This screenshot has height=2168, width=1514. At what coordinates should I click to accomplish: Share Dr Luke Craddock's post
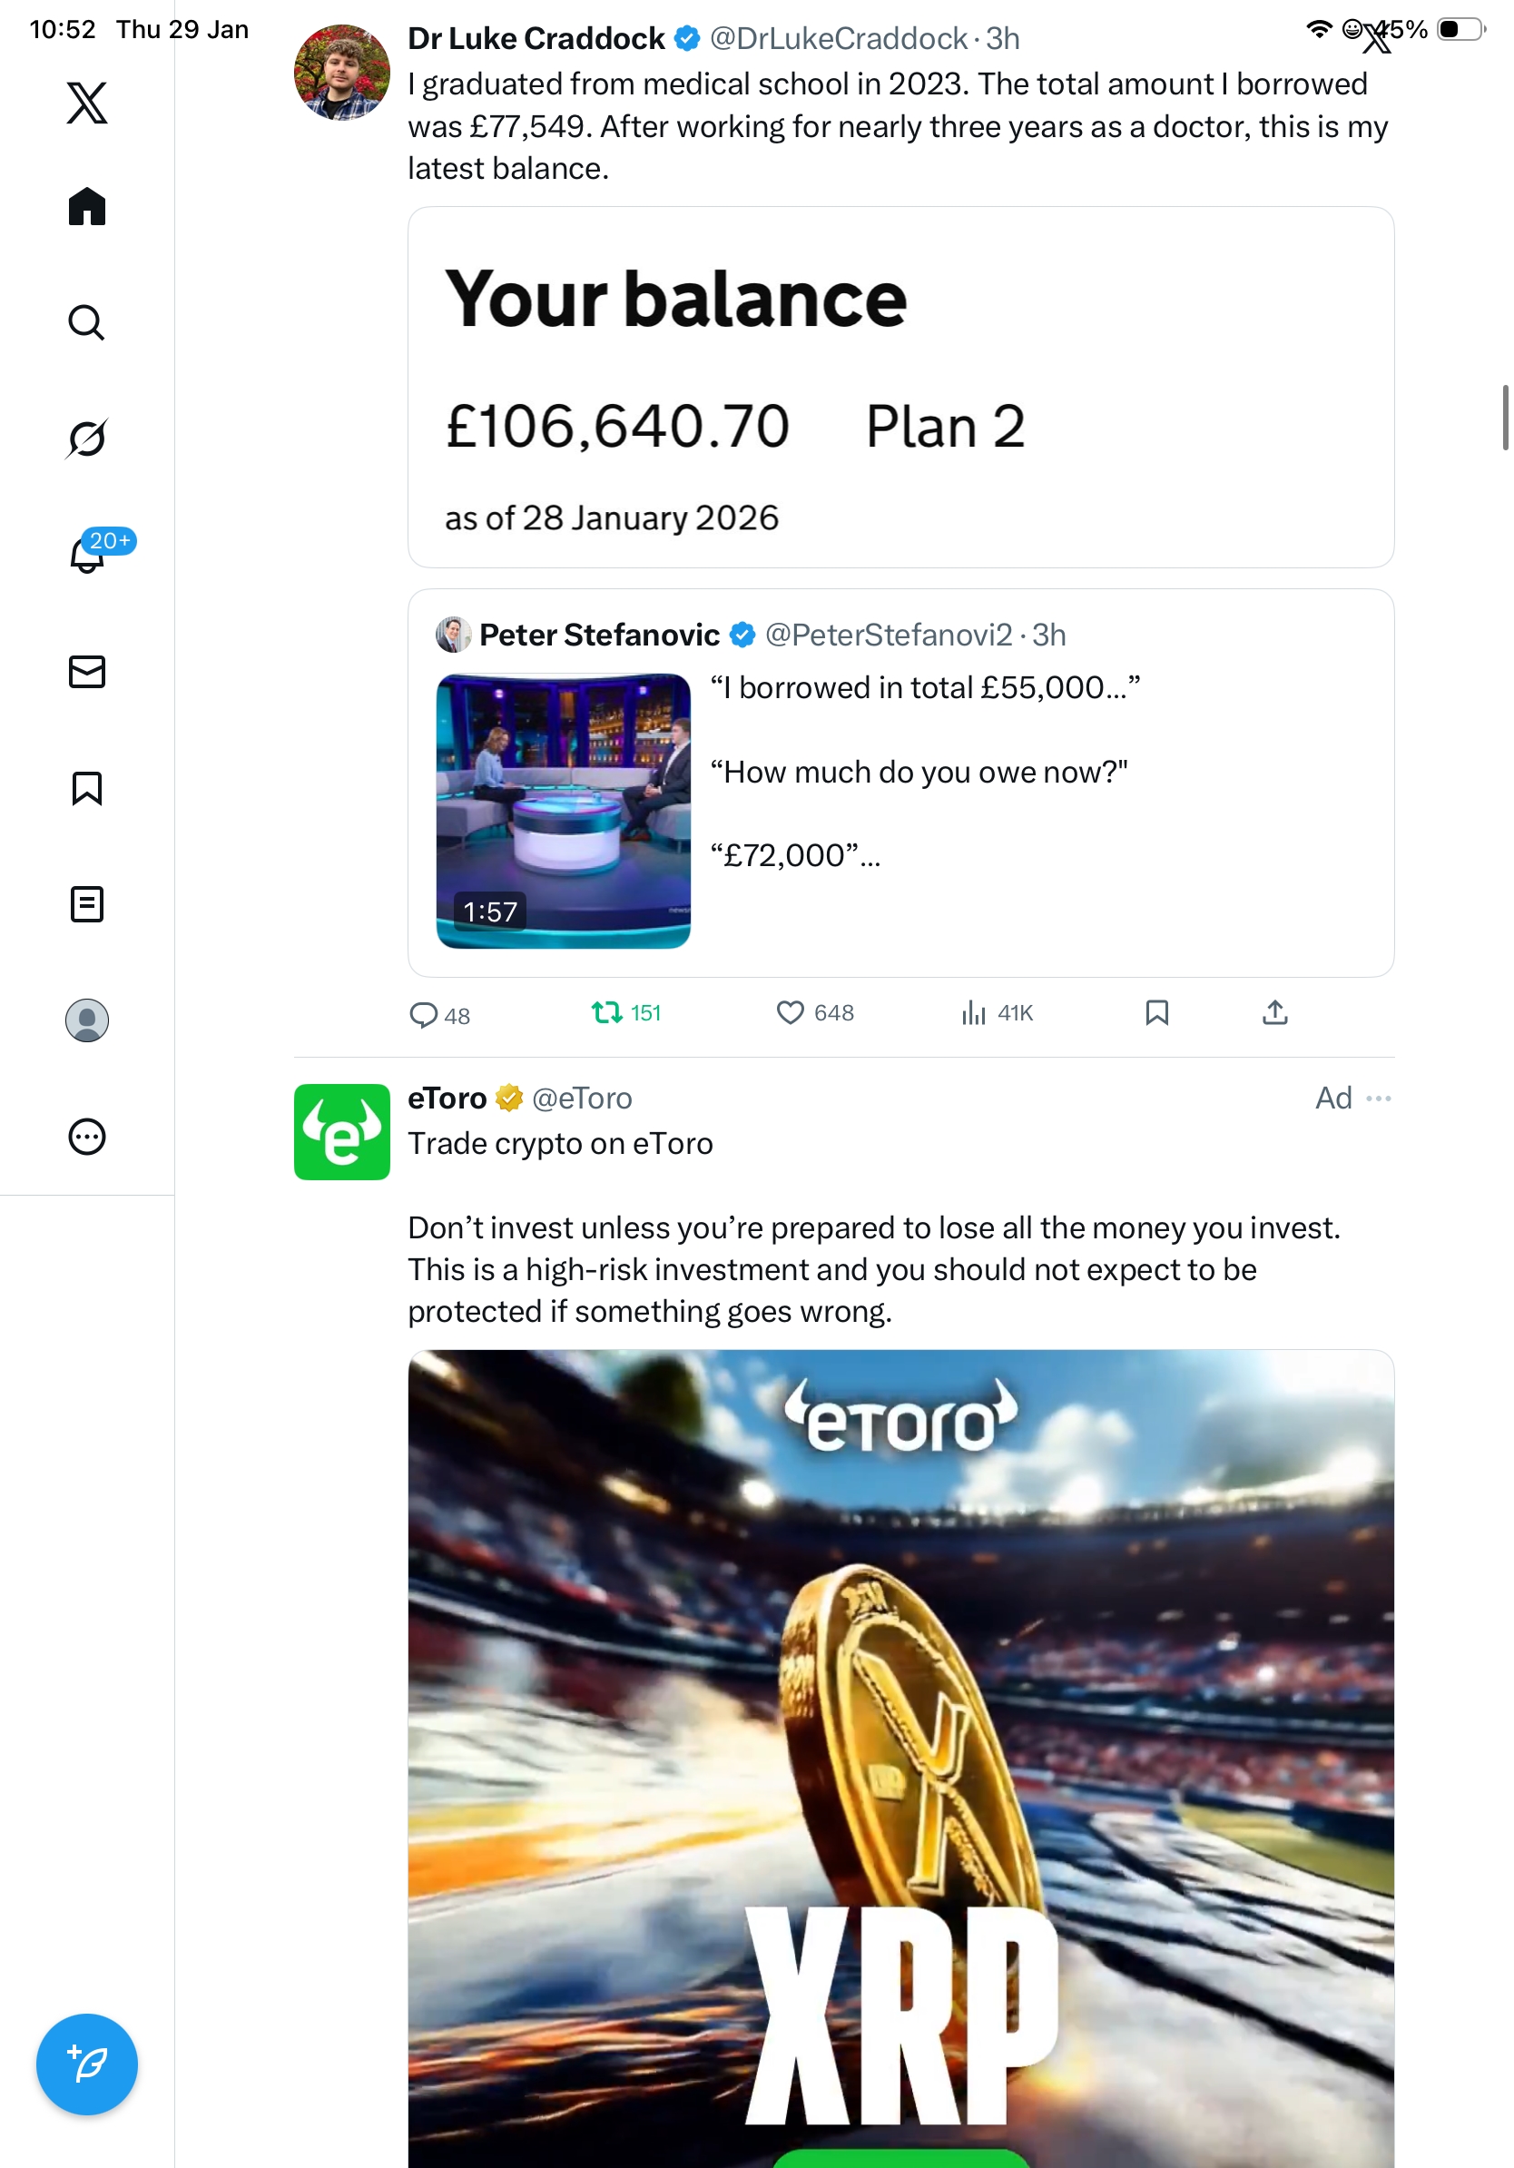coord(1274,1012)
